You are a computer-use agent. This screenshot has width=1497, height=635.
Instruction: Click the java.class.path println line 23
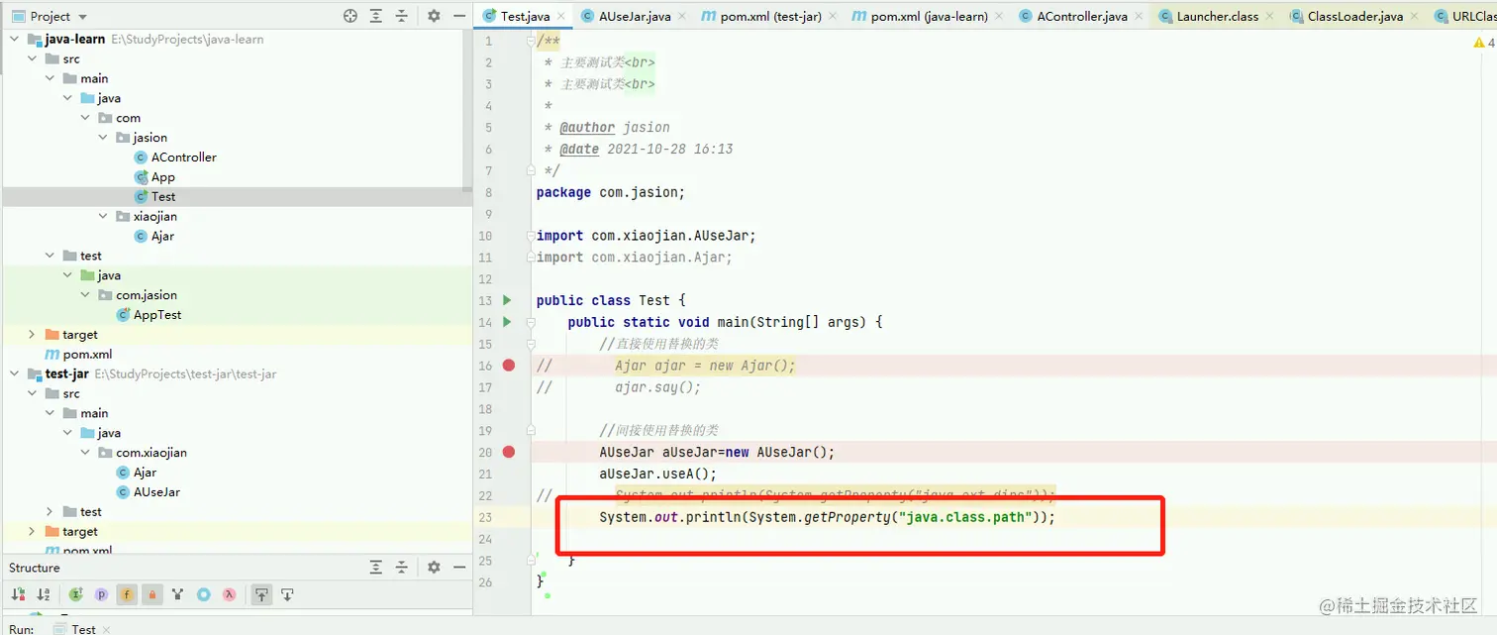click(x=828, y=517)
